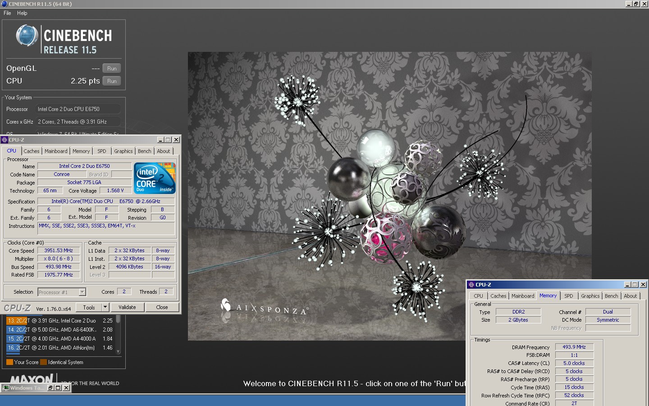Click the memory Size 2 GBytes field

click(x=518, y=320)
